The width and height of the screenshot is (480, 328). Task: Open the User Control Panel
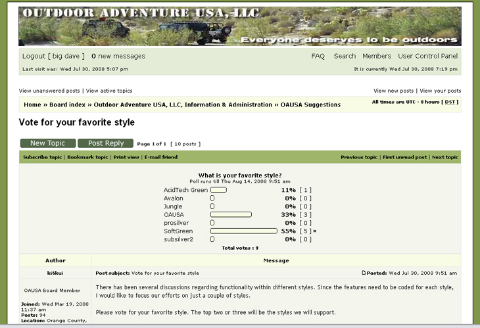point(427,57)
